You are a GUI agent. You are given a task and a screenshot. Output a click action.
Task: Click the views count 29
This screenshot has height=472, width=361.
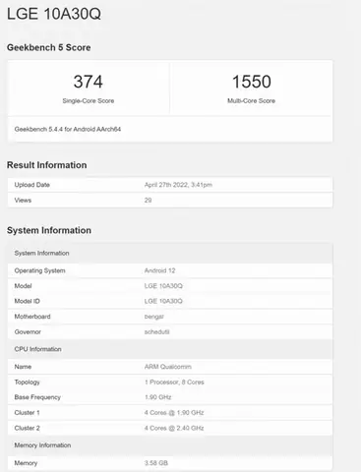tap(148, 201)
